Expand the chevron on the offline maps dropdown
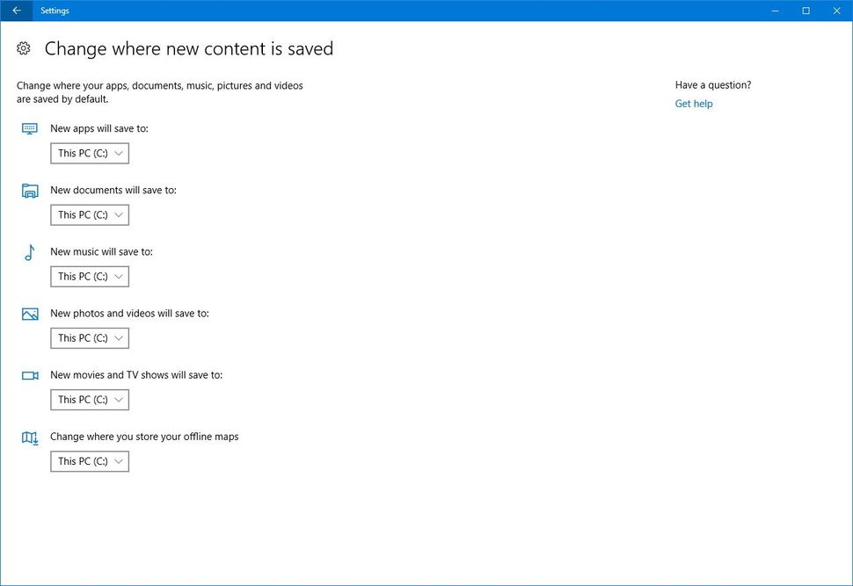Viewport: 853px width, 586px height. tap(120, 461)
